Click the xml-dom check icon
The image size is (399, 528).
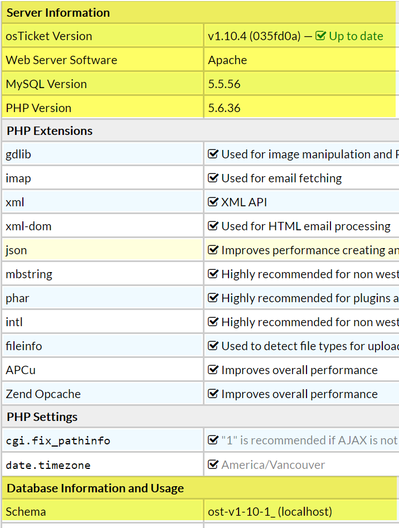213,226
